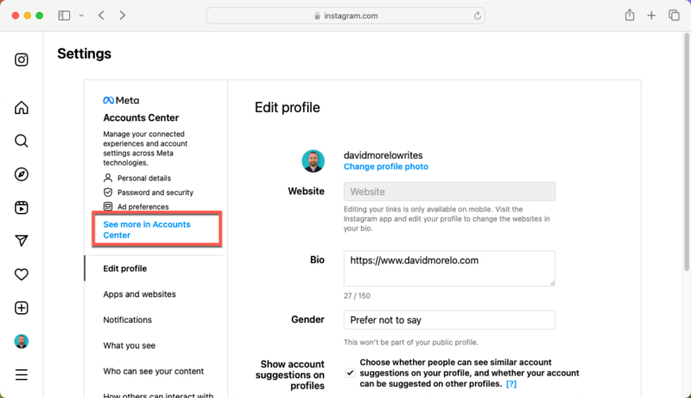Select Apps and websites settings item
This screenshot has height=398, width=691.
[x=139, y=294]
